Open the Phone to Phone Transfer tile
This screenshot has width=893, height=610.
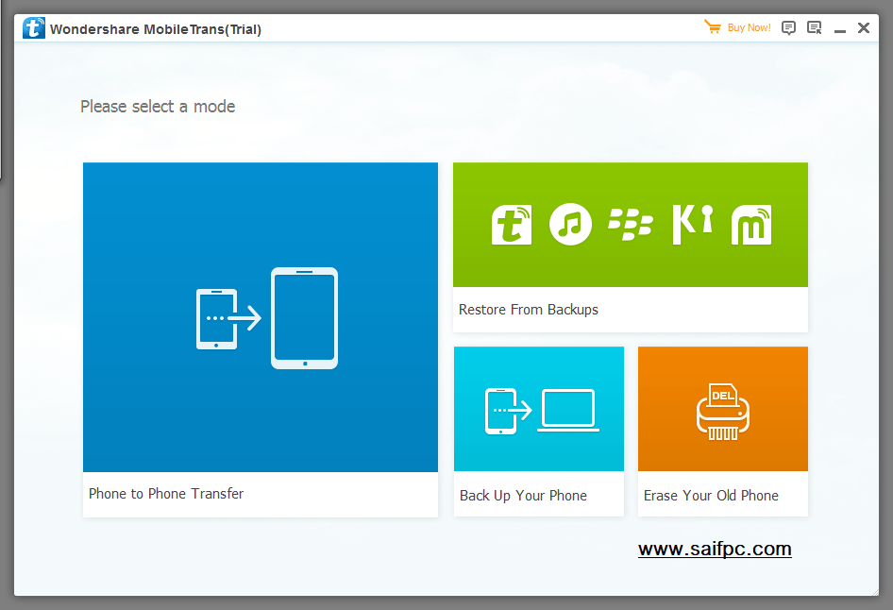[261, 339]
